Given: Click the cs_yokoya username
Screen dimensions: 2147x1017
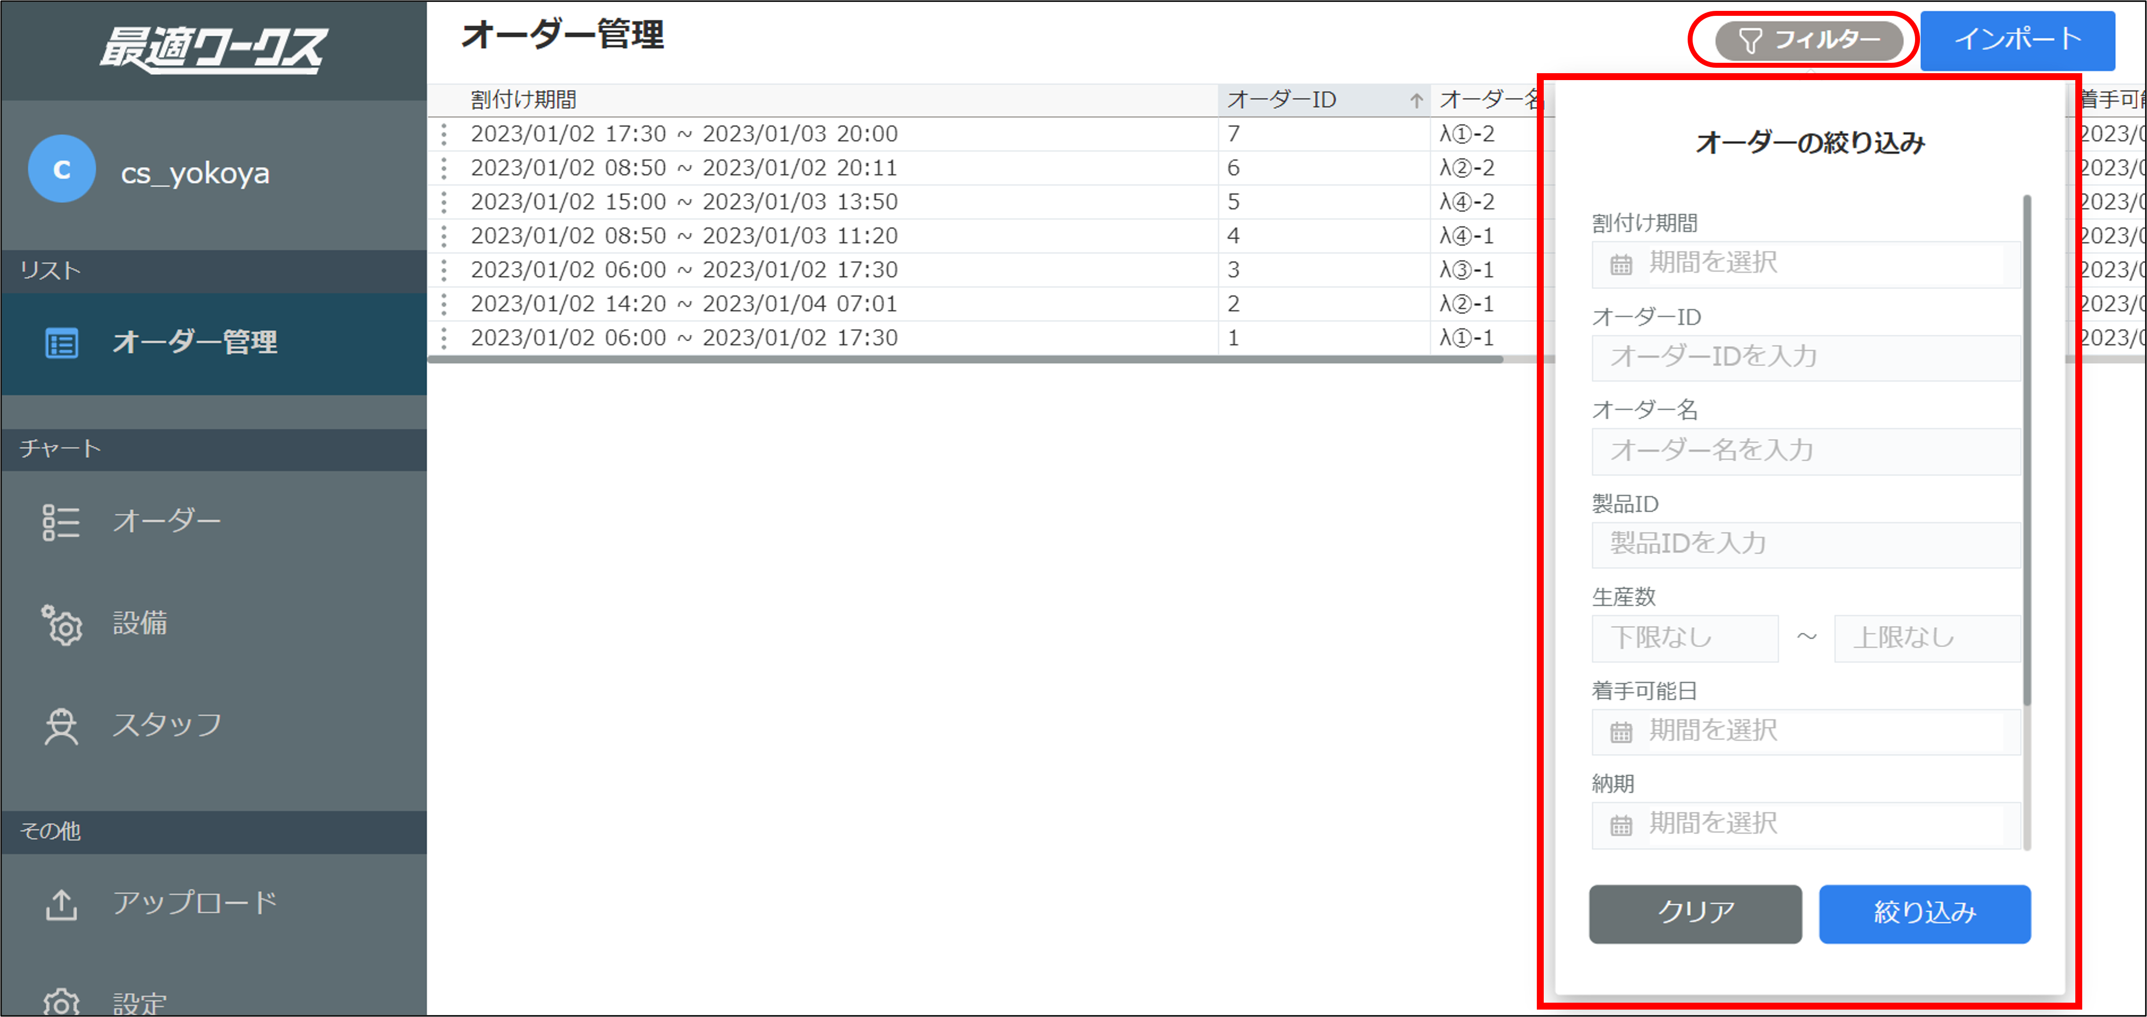Looking at the screenshot, I should tap(195, 174).
